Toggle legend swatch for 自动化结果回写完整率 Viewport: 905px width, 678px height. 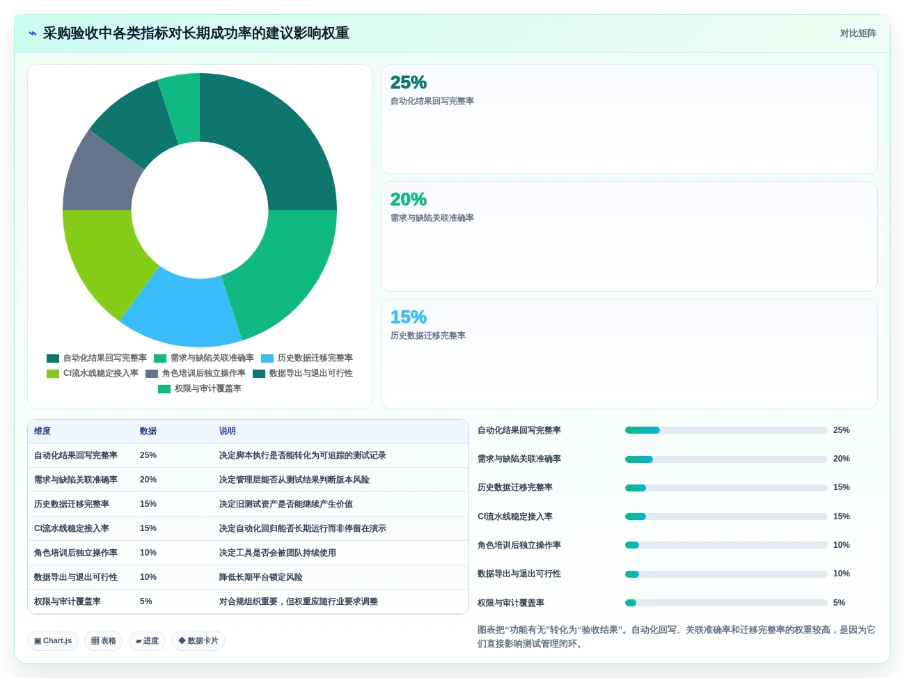tap(53, 358)
